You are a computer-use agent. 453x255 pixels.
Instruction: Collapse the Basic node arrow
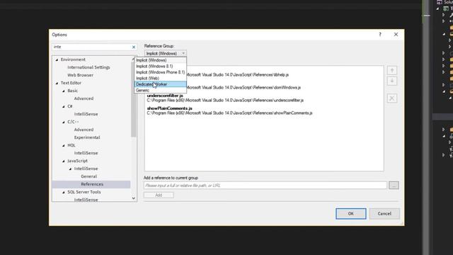click(x=64, y=91)
